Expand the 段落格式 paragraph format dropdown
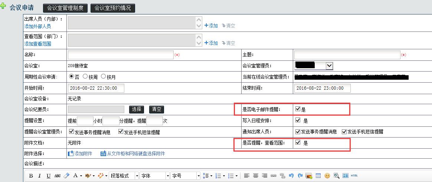The height and width of the screenshot is (182, 432). tap(137, 176)
